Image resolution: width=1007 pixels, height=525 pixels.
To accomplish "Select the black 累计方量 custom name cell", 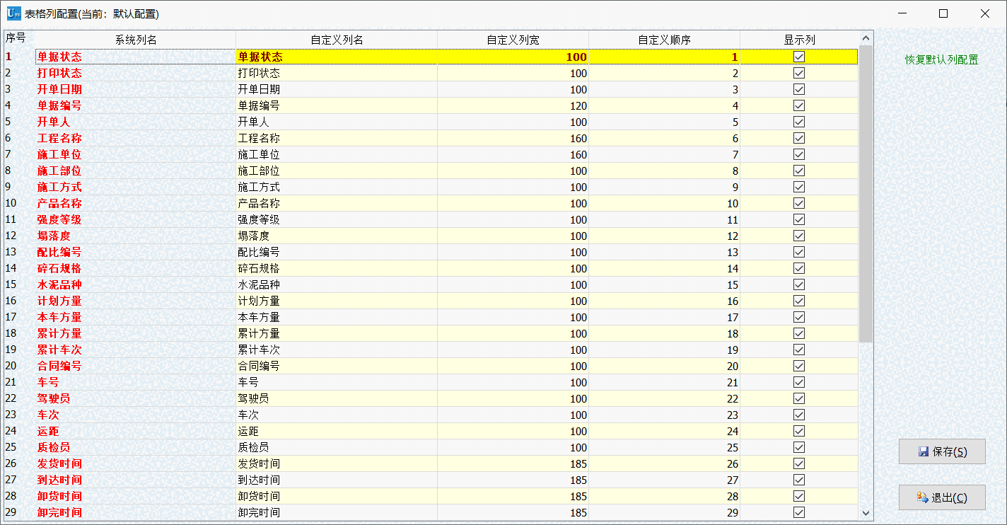I will point(337,333).
